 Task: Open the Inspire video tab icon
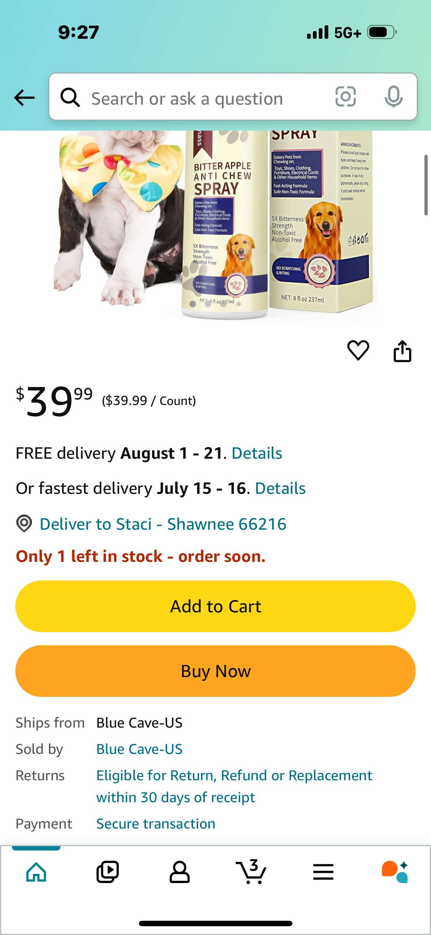[107, 872]
